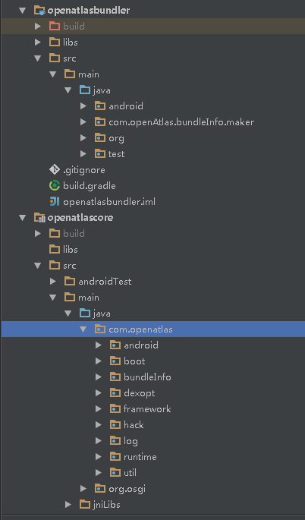Select the framework package

pyautogui.click(x=147, y=409)
